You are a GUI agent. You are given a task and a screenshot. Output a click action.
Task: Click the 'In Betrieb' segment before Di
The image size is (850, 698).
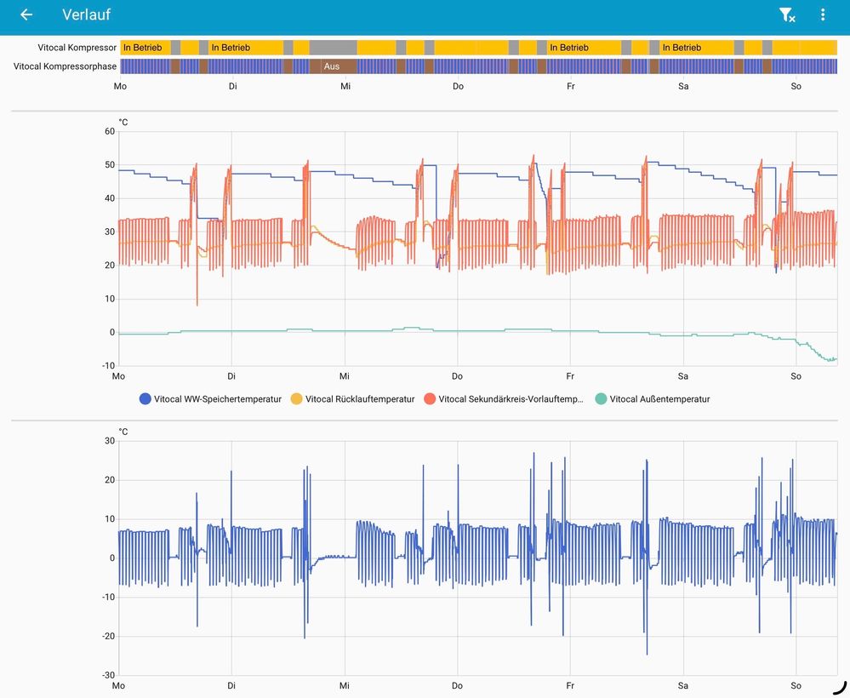coord(246,48)
